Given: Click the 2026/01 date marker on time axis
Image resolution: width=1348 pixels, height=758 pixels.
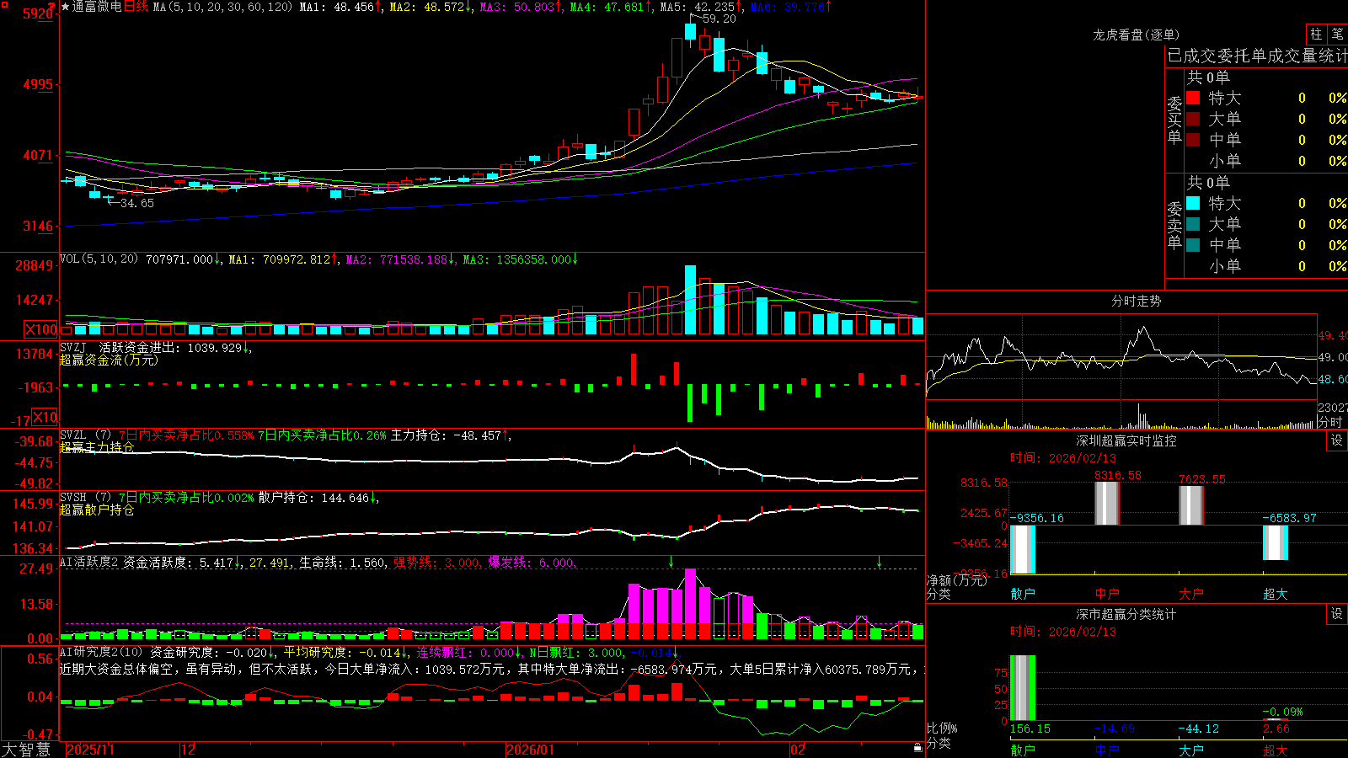Looking at the screenshot, I should [x=531, y=750].
